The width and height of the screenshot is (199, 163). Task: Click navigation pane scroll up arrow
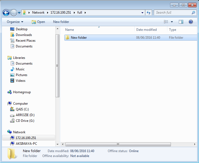pos(58,29)
